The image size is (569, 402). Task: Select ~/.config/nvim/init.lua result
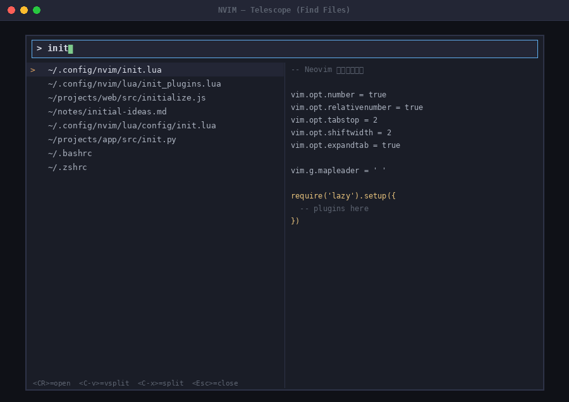(x=156, y=70)
